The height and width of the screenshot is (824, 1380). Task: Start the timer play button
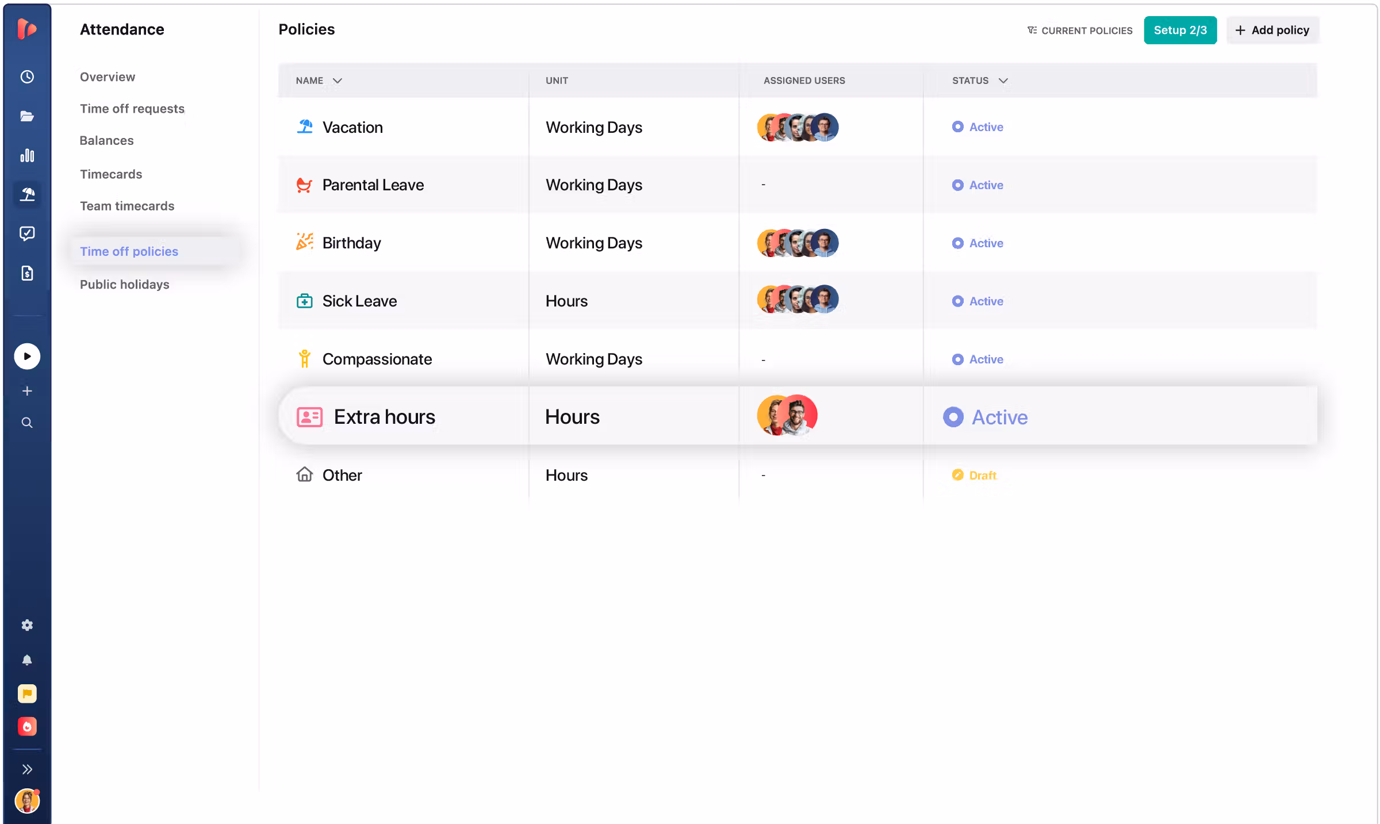point(27,356)
